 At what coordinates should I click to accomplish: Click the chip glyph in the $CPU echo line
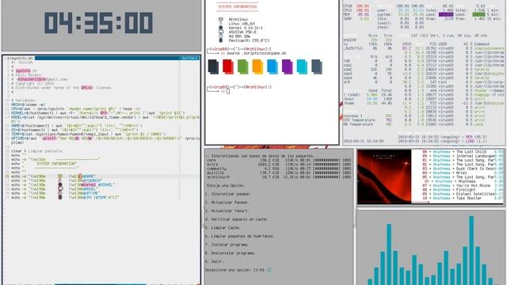click(x=60, y=197)
